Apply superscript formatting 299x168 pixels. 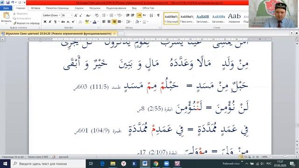tap(73, 22)
